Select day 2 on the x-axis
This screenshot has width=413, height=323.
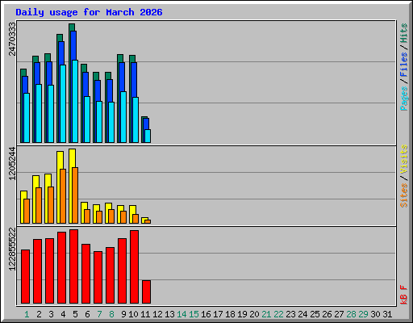pyautogui.click(x=39, y=314)
